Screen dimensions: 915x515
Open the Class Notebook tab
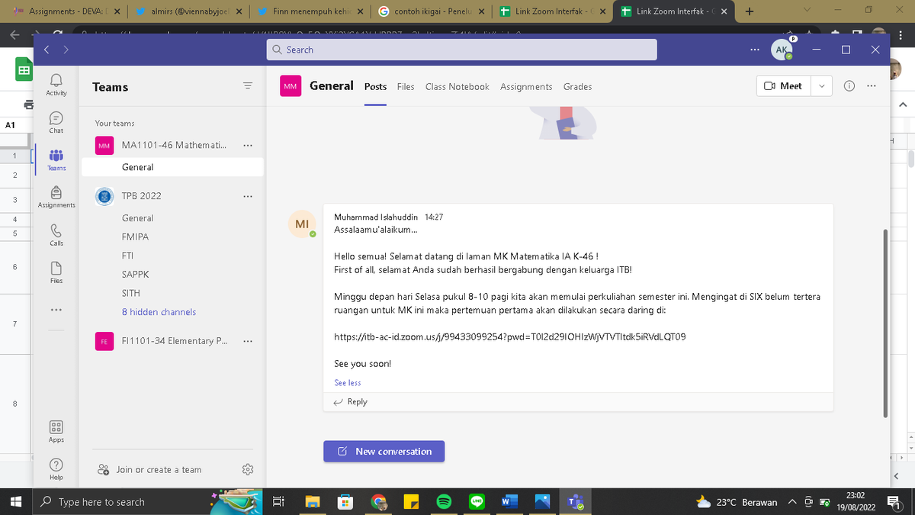tap(457, 87)
